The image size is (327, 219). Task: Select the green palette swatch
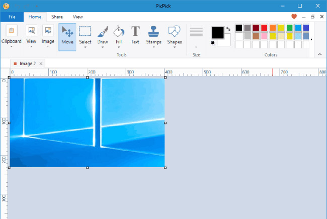click(x=289, y=28)
